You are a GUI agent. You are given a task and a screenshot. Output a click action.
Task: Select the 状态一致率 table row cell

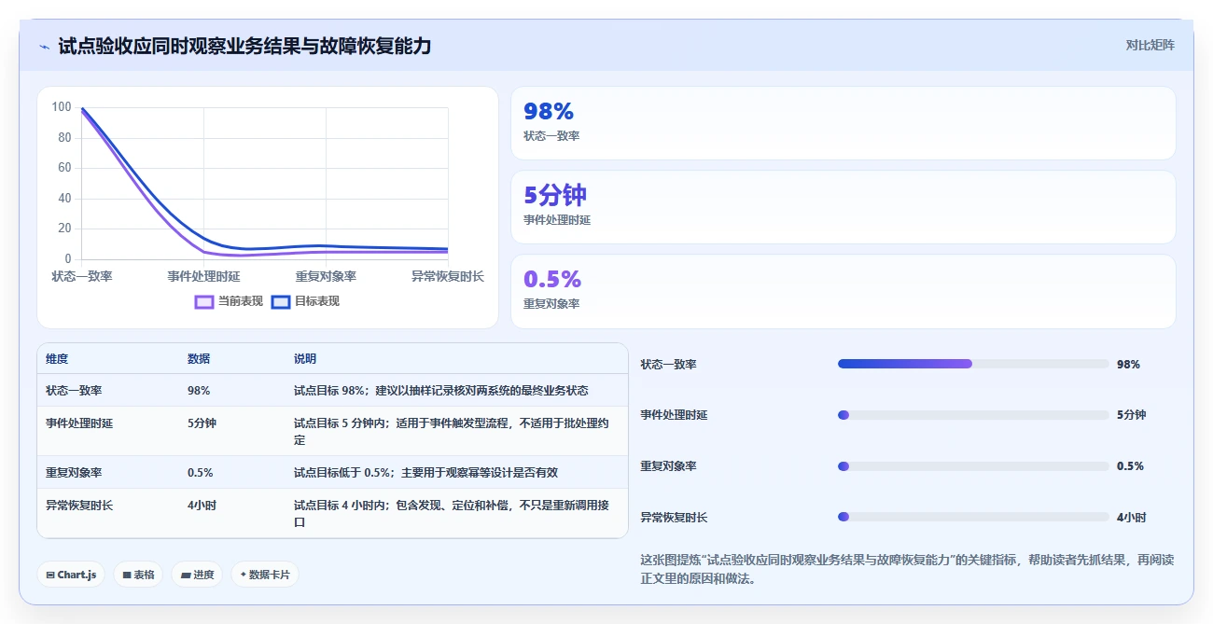(74, 391)
